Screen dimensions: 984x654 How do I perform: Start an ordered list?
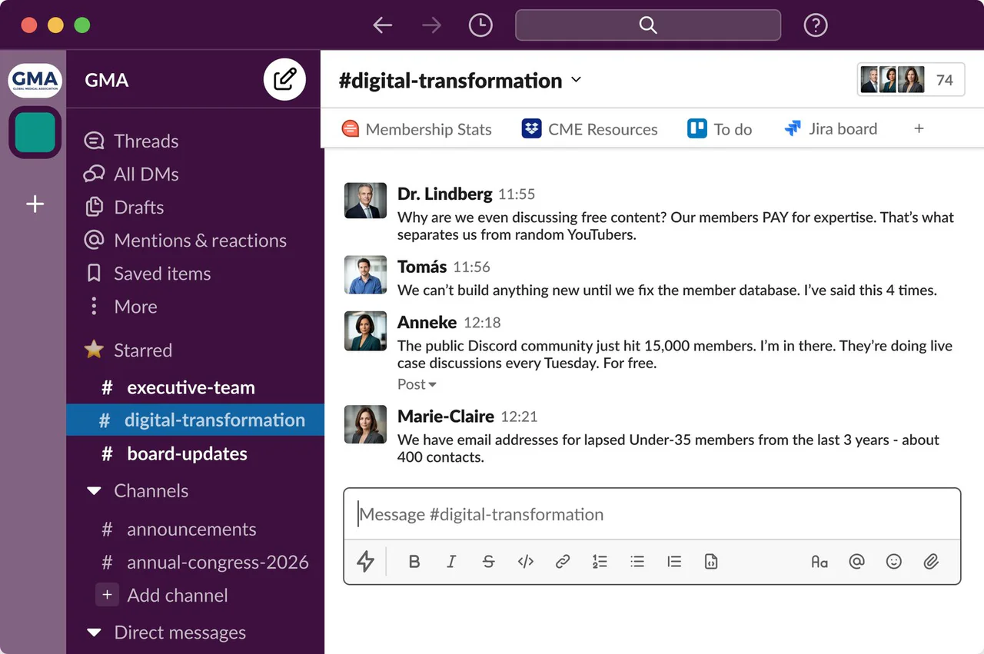(600, 562)
